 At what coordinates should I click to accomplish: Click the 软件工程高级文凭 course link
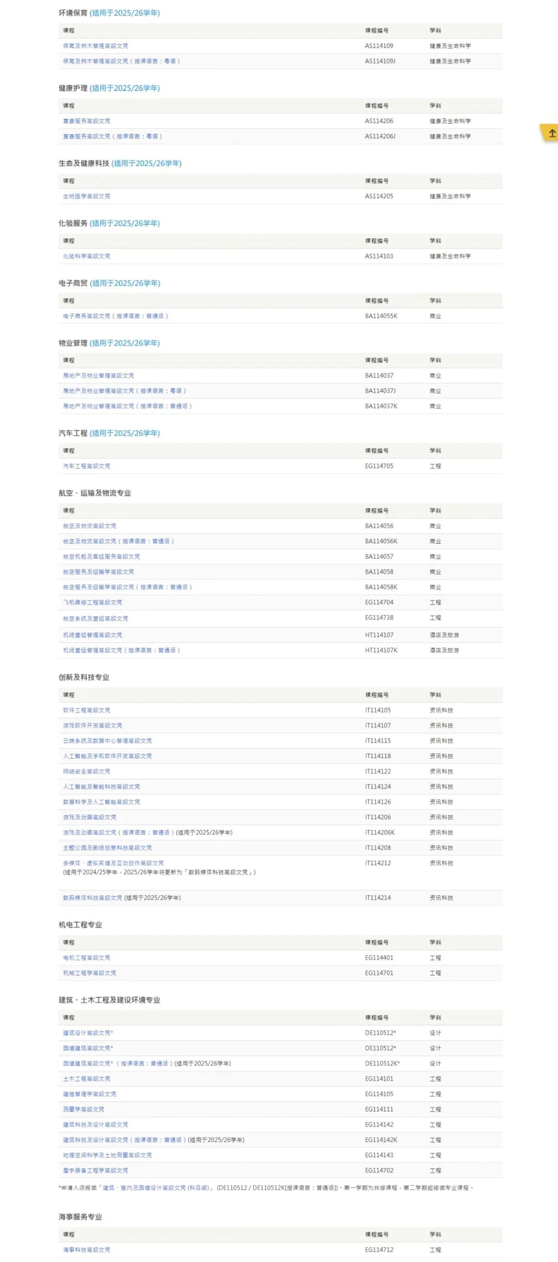(86, 711)
